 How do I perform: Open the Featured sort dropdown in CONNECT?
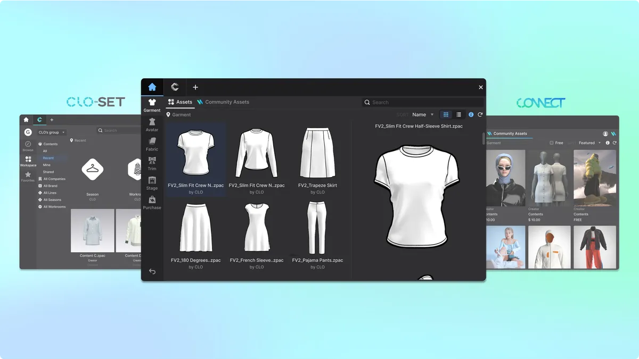click(589, 143)
